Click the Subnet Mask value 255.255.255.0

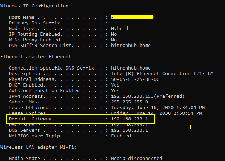coord(130,102)
